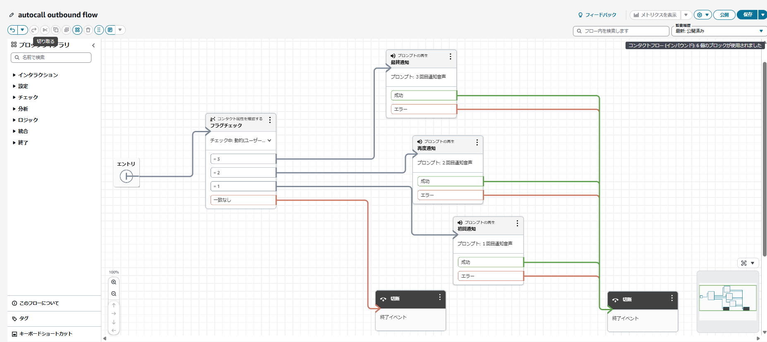Click the 公開 publish button
The image size is (767, 342).
coord(724,15)
